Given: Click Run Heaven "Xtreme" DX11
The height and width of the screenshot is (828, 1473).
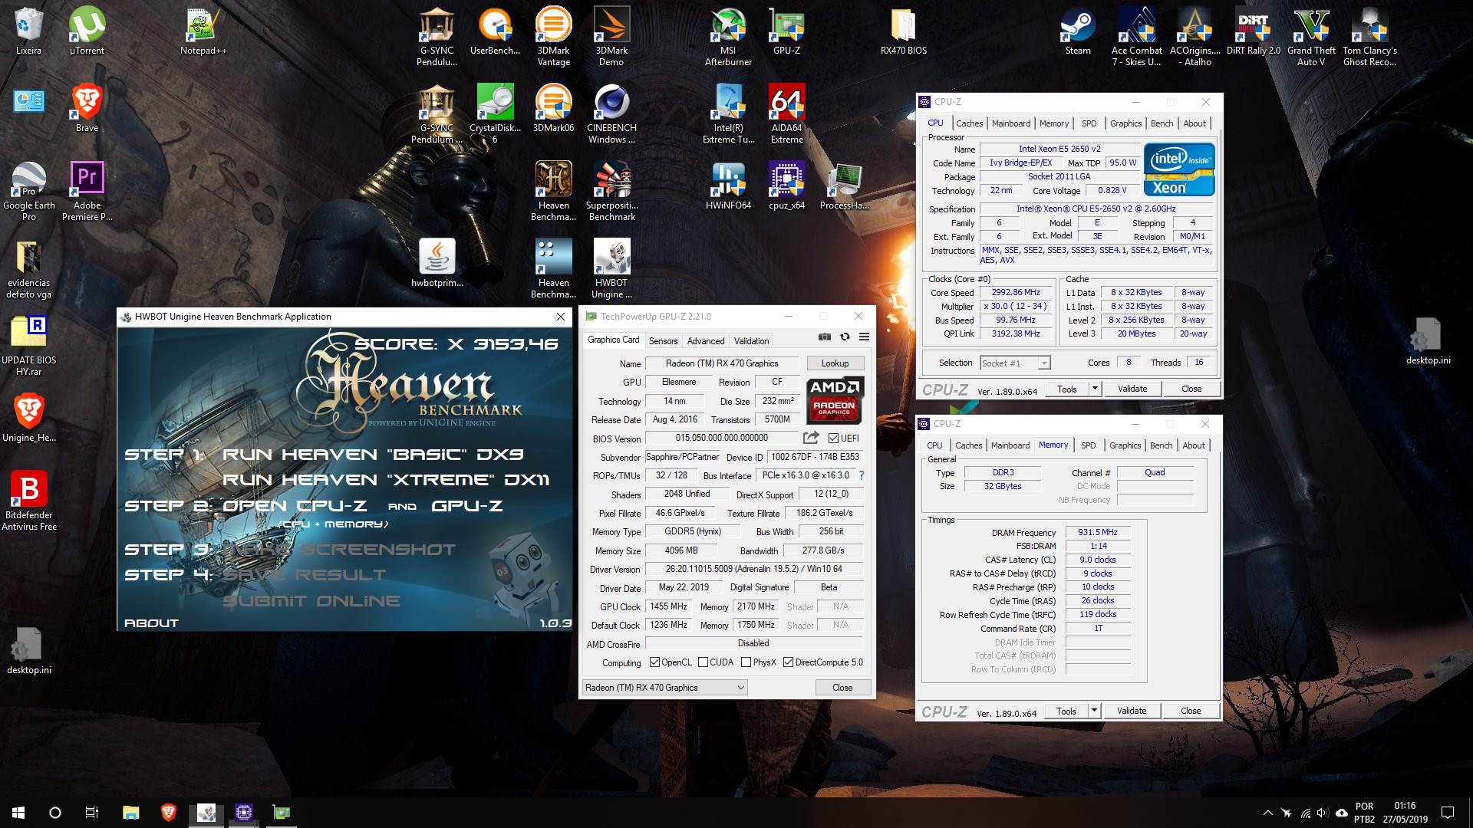Looking at the screenshot, I should 386,480.
